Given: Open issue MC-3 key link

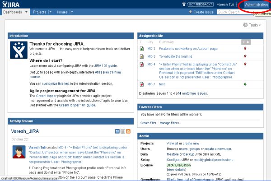Looking at the screenshot, I should [x=151, y=56].
